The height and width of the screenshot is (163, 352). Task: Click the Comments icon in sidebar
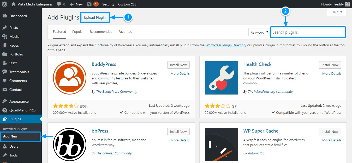coord(5,81)
